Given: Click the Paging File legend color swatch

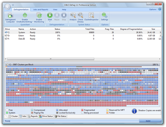Looking at the screenshot, I should pos(32,113).
